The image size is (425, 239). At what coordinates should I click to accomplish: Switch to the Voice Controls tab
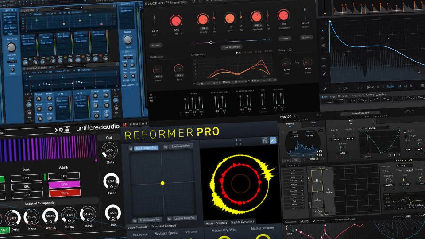[x=137, y=227]
